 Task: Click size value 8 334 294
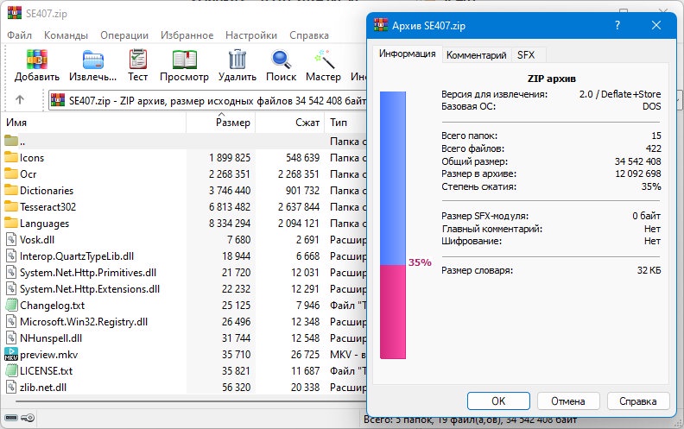click(230, 224)
